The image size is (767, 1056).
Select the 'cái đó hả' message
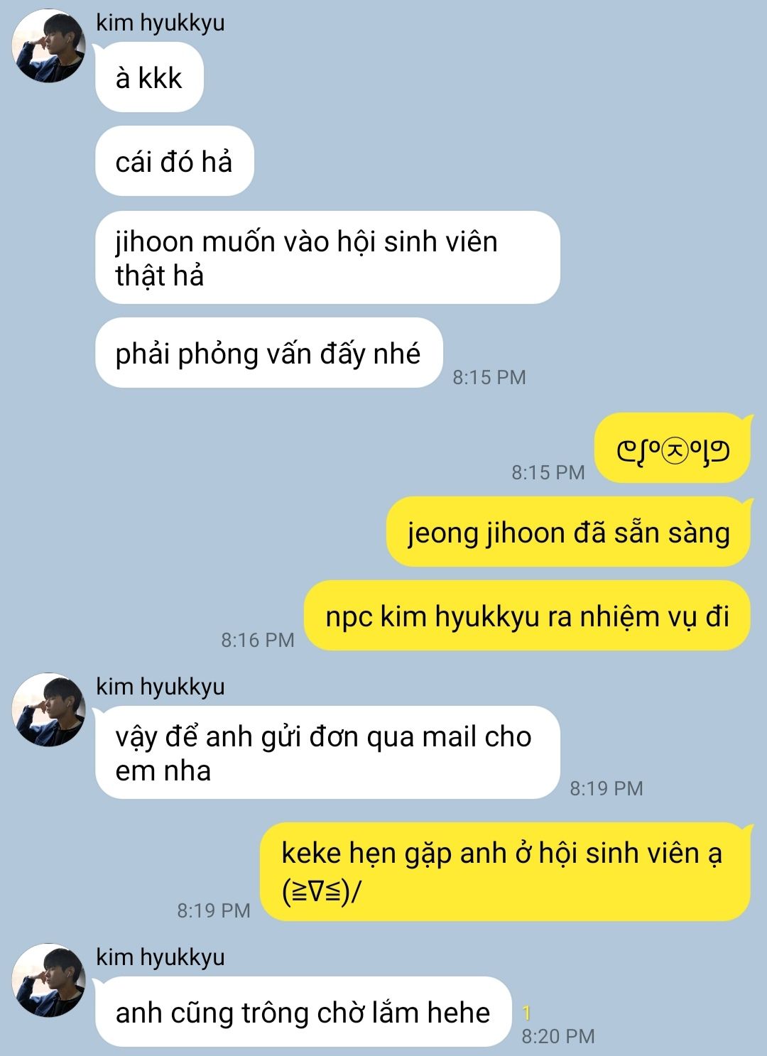[x=174, y=161]
